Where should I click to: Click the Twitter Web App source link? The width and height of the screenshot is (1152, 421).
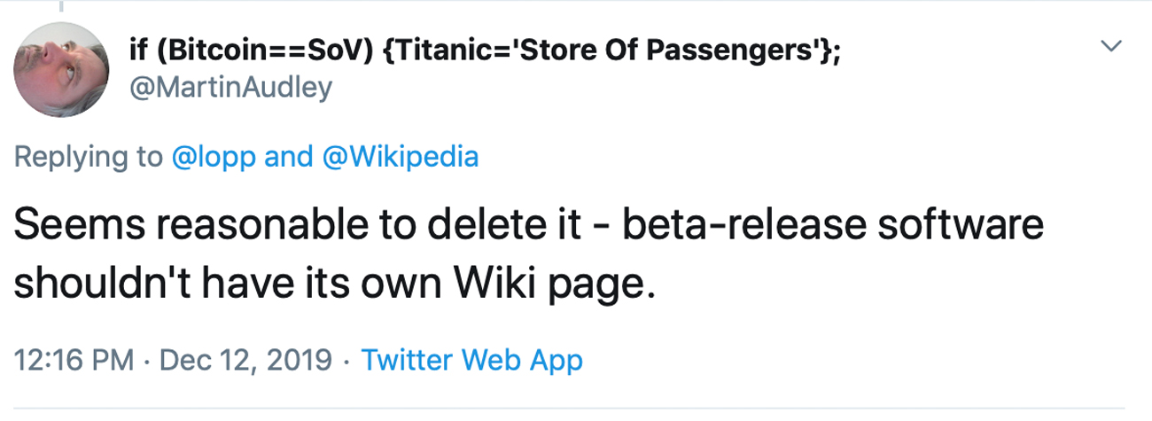coord(472,361)
